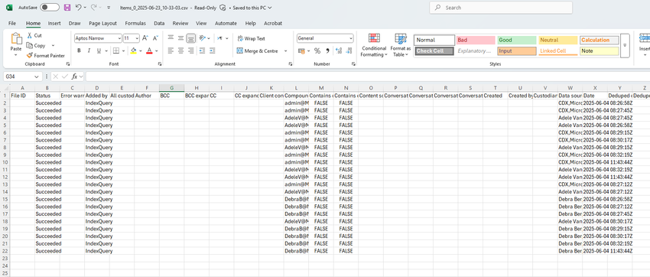650x277 pixels.
Task: Click Increase Decimal icon
Action: click(339, 51)
